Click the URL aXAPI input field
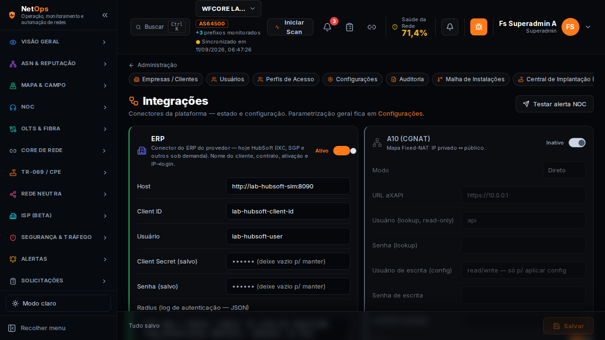Viewport: 605px width, 340px height. 523,195
